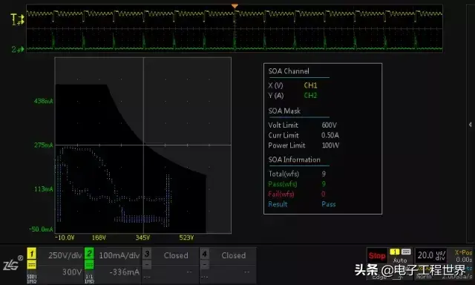Click the -10.0V X-axis label
Screen dimensions: 475x285
(x=65, y=237)
